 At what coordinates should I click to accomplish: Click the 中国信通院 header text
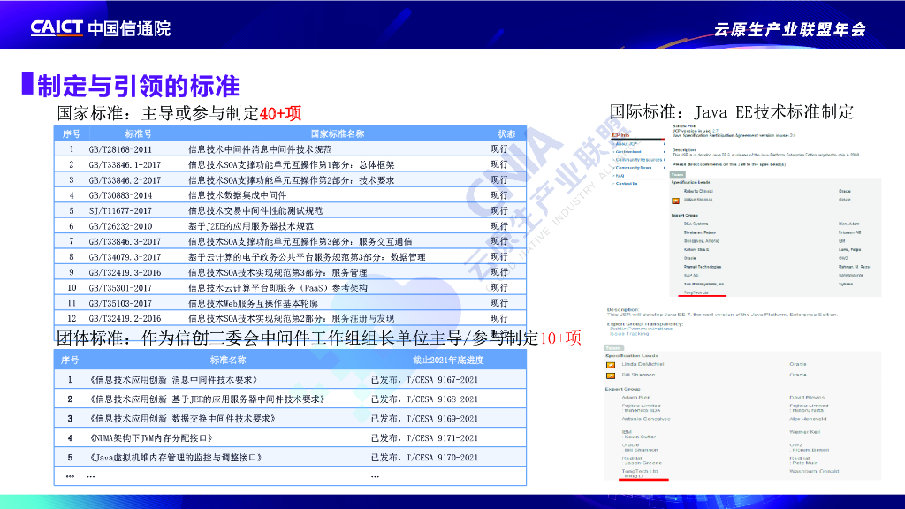coord(129,28)
